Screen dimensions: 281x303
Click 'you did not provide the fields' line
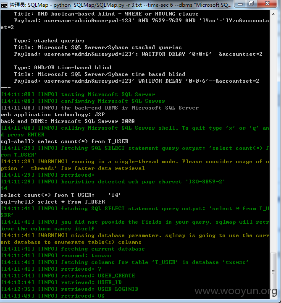[135, 225]
